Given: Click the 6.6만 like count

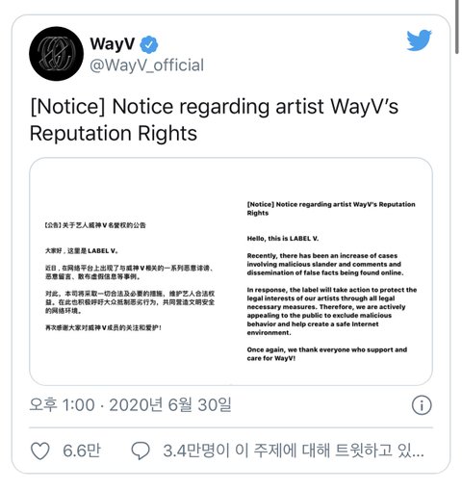Looking at the screenshot, I should point(82,451).
